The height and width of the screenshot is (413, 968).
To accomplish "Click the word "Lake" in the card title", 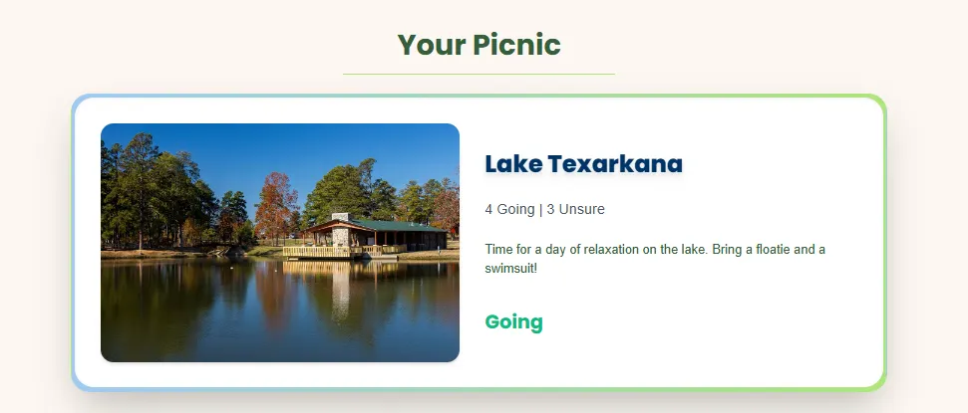I will [x=512, y=164].
